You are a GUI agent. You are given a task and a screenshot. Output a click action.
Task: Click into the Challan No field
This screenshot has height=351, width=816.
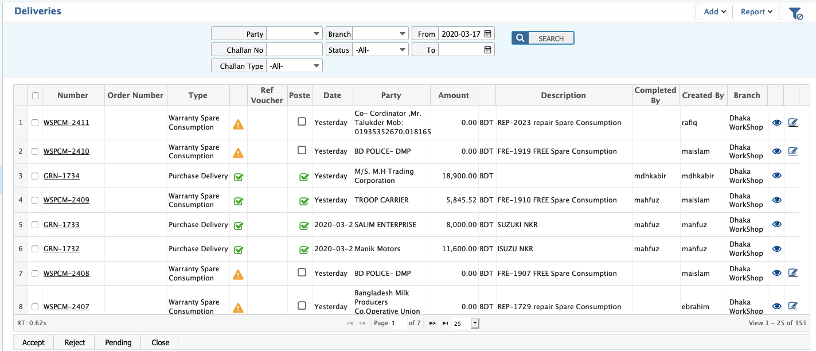tap(294, 50)
